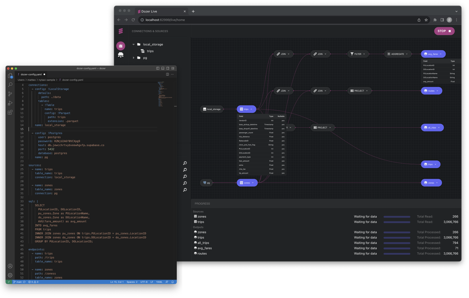The height and width of the screenshot is (298, 469).
Task: Click the nytaxi-sample breadcrumb
Action: click(x=47, y=80)
